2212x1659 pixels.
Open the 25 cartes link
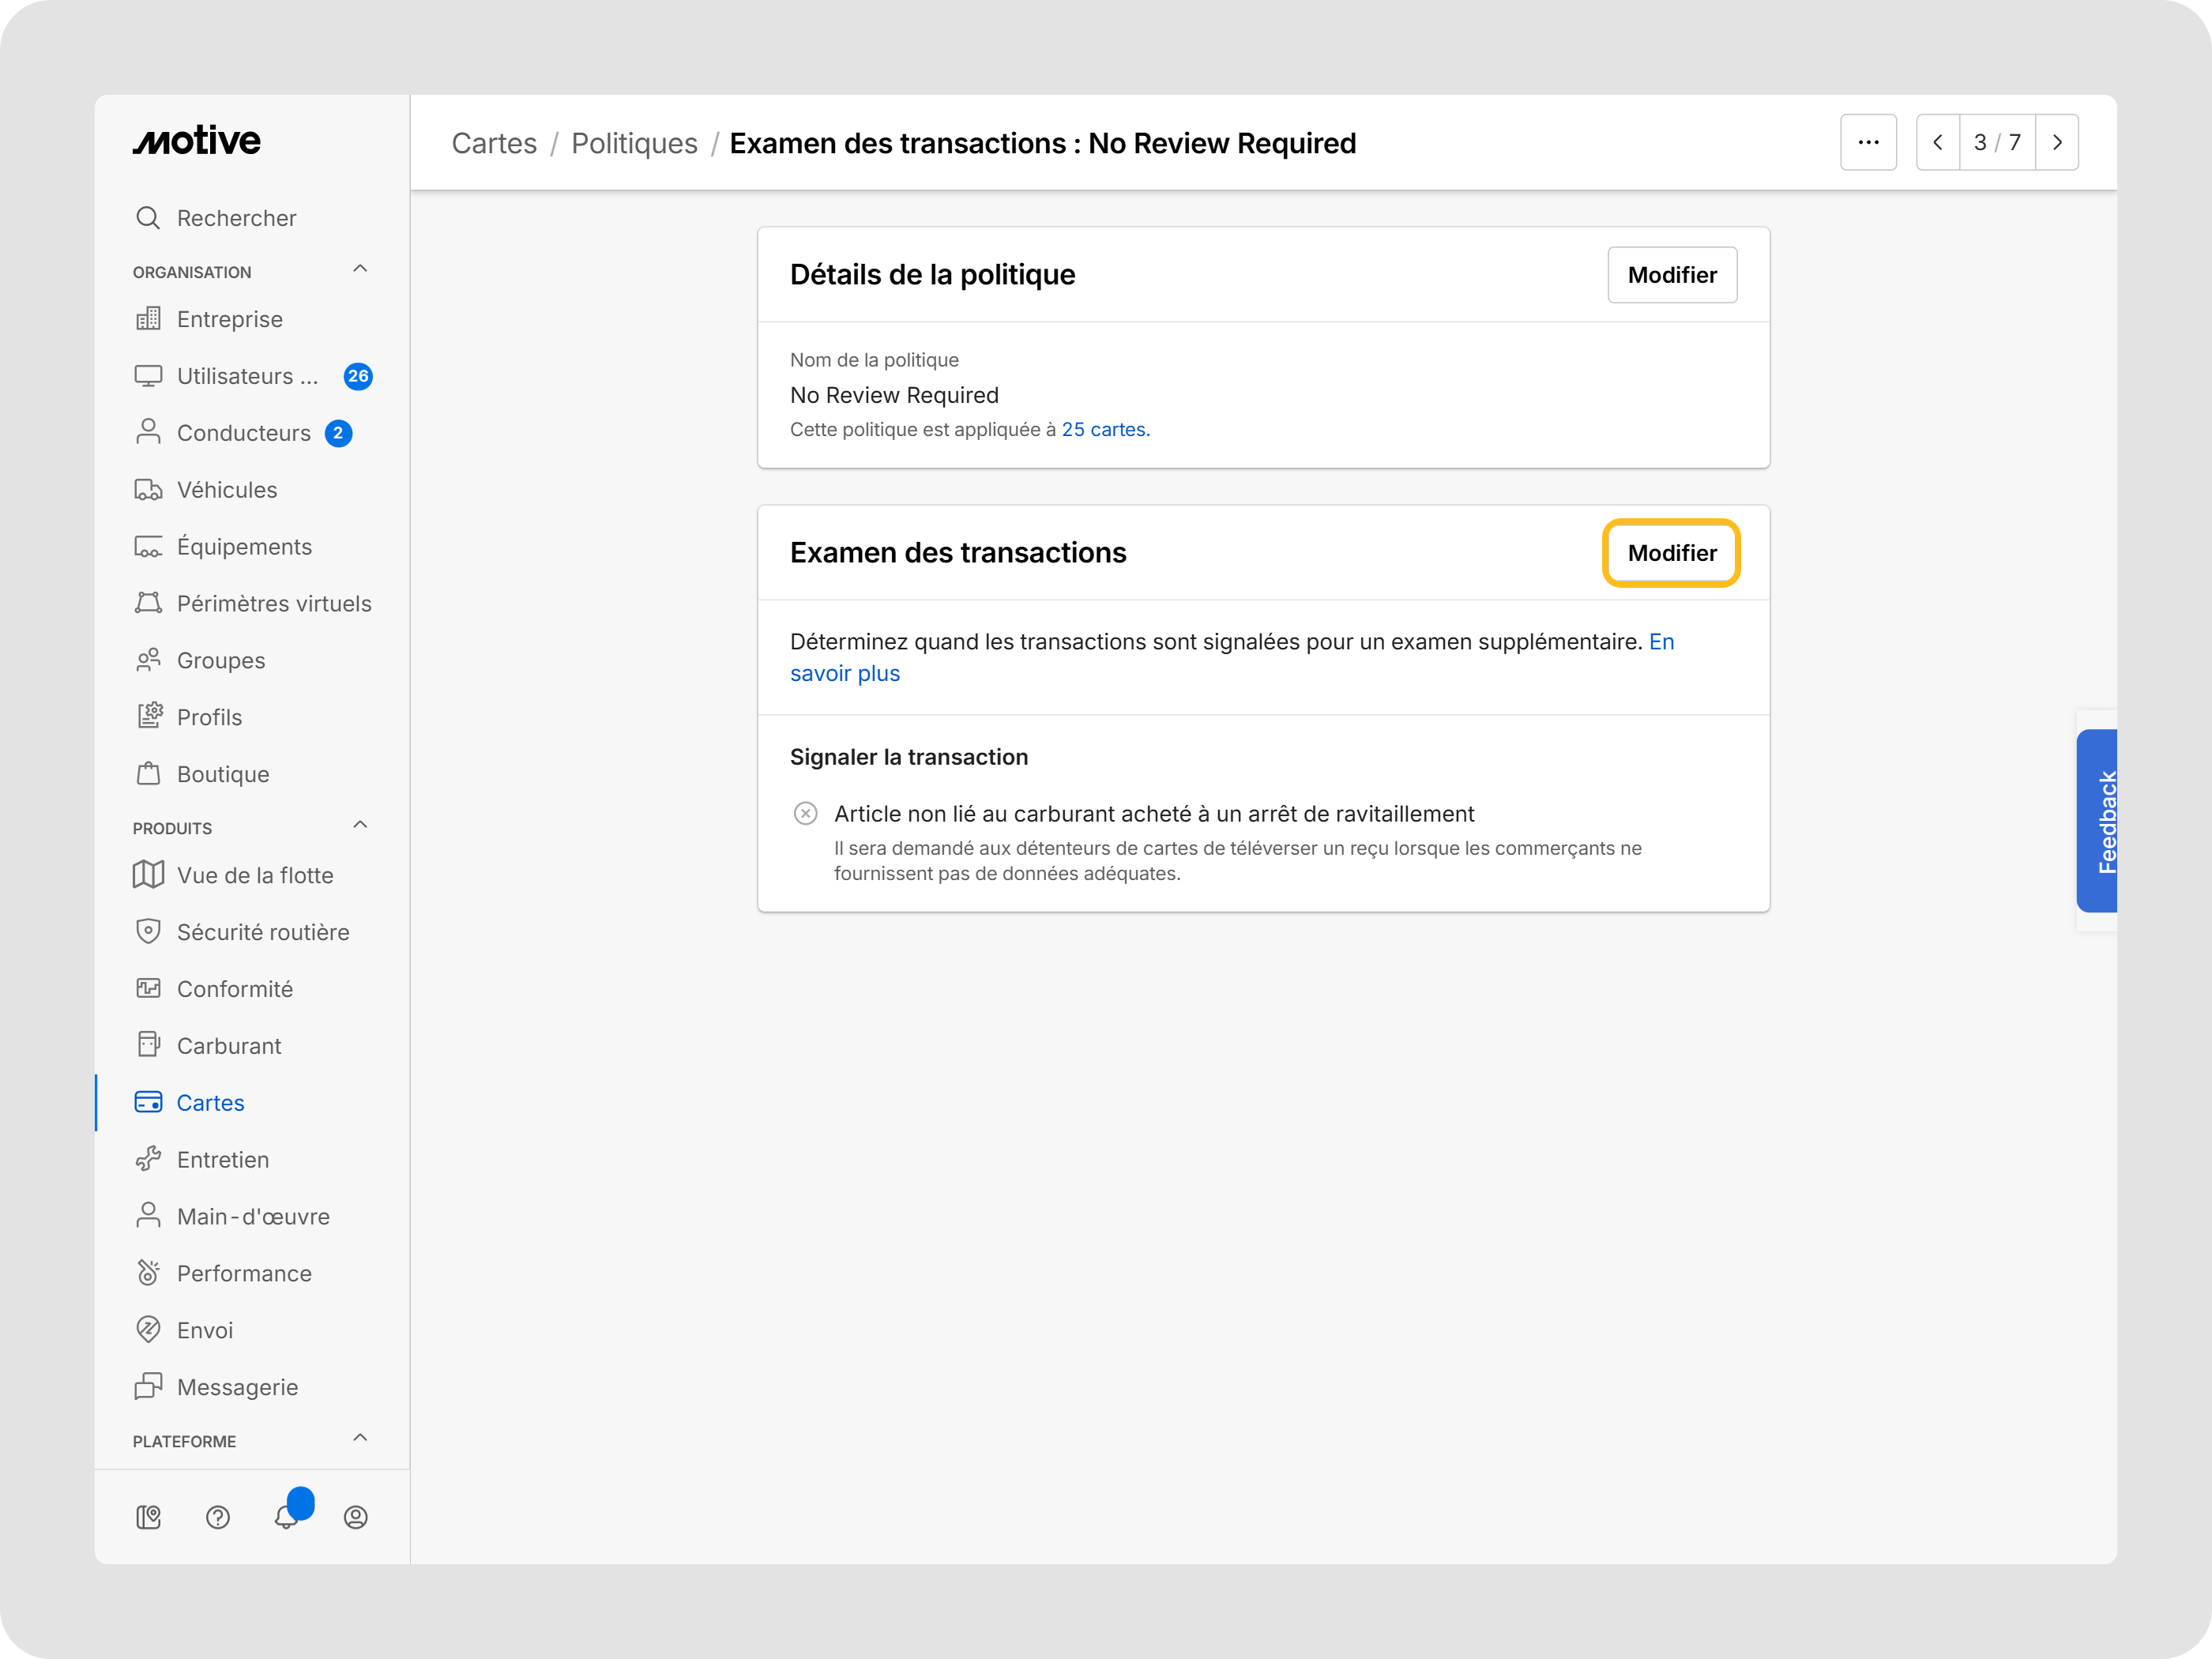click(1105, 429)
